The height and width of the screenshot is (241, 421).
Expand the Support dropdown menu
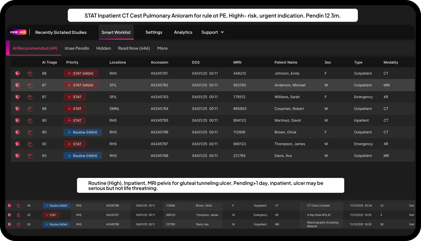pyautogui.click(x=213, y=32)
